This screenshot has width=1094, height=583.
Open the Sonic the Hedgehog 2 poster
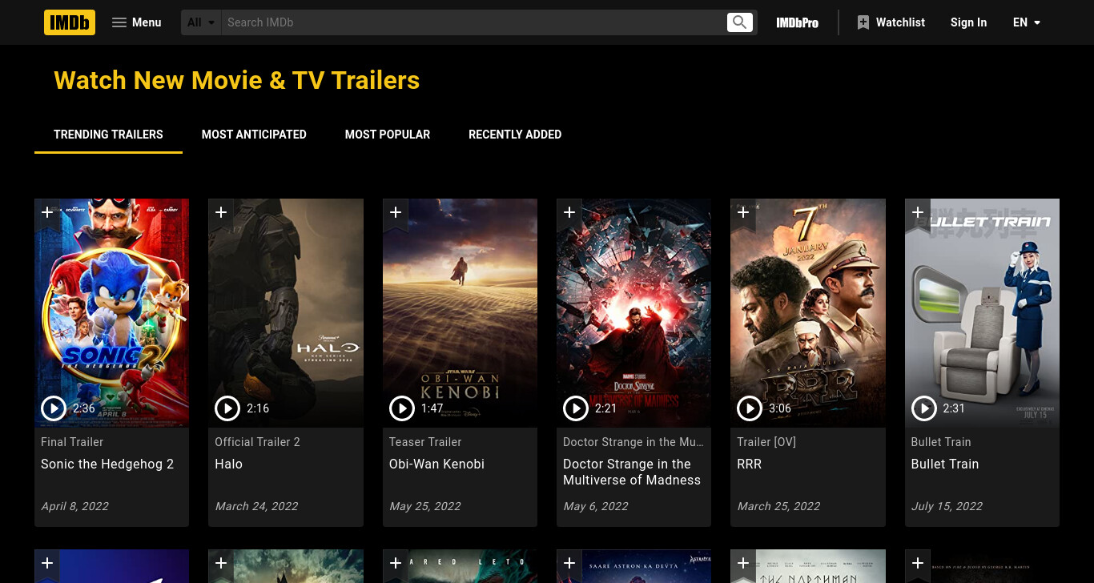(x=111, y=312)
